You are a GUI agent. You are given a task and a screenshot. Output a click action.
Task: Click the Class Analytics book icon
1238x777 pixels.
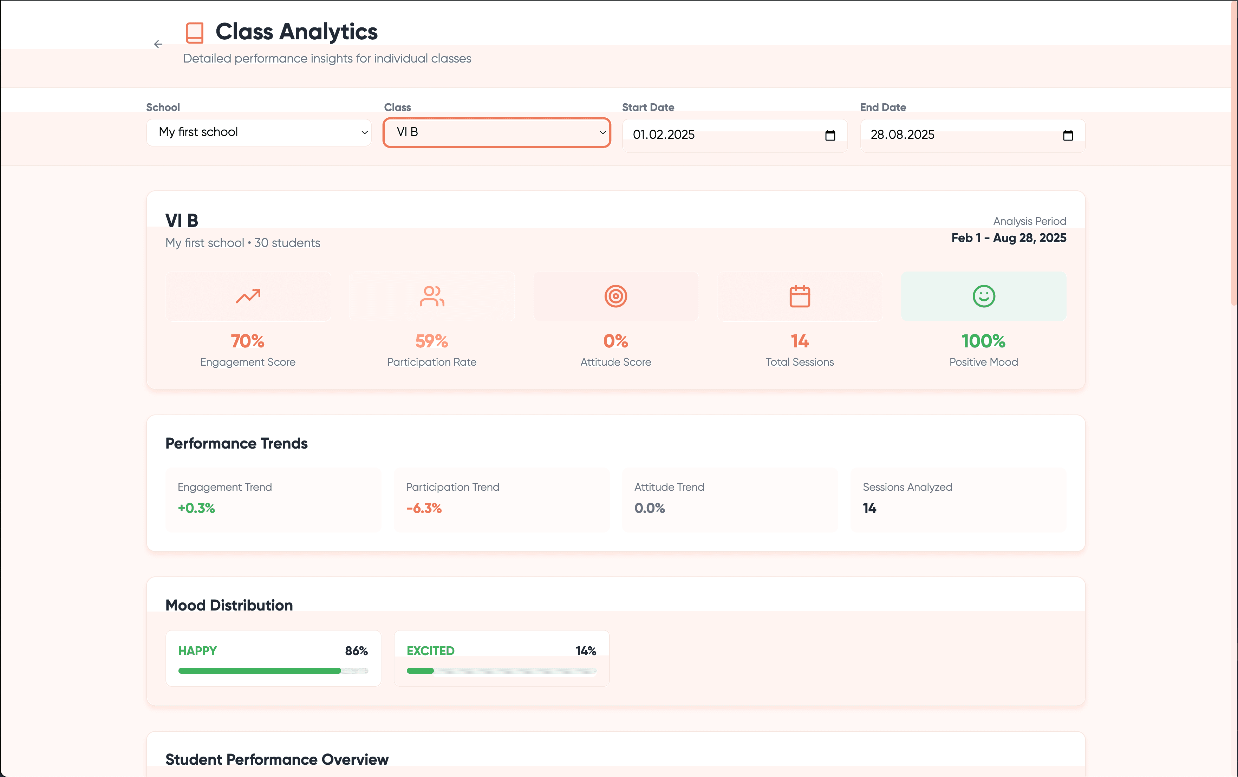pyautogui.click(x=195, y=32)
